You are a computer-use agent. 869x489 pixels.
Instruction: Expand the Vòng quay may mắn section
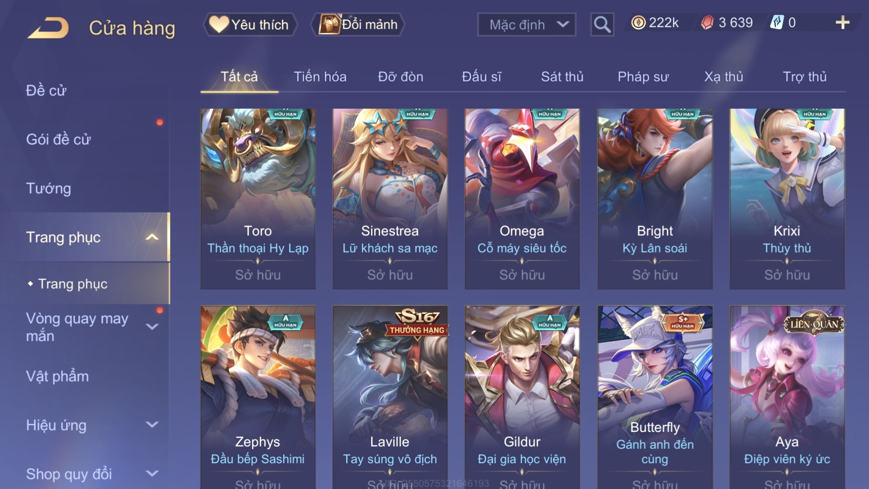click(152, 327)
